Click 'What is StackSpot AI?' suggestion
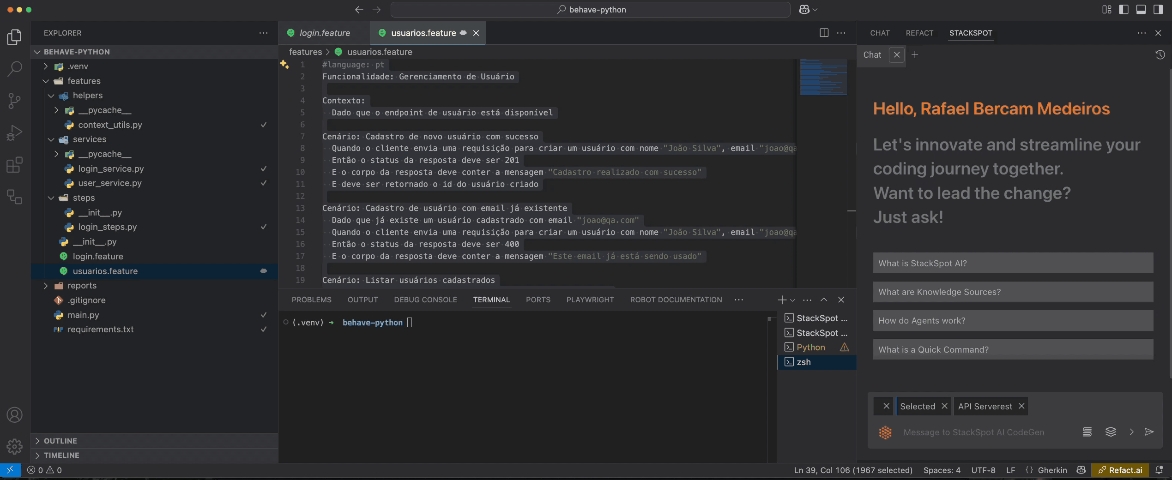Screen dimensions: 1172x480 tap(1013, 263)
